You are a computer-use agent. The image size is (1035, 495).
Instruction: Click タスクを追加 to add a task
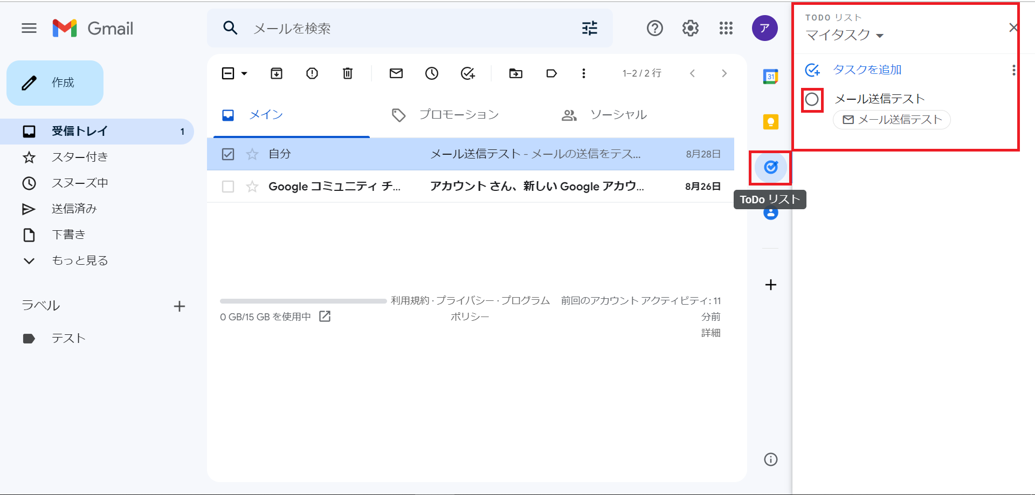coord(867,70)
